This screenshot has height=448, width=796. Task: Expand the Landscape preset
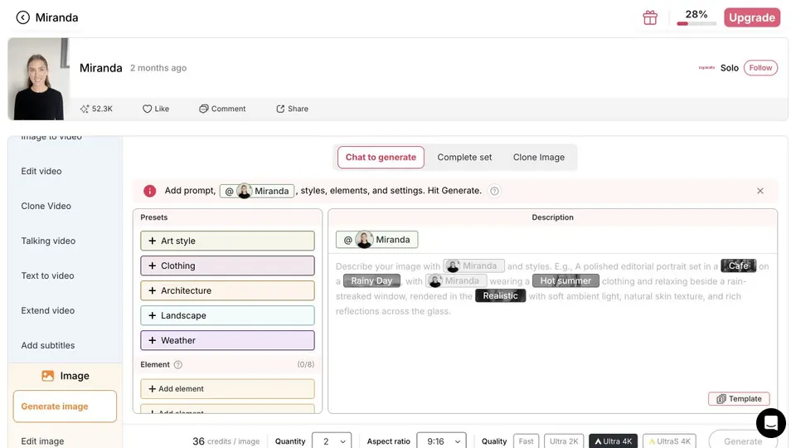[x=227, y=315]
